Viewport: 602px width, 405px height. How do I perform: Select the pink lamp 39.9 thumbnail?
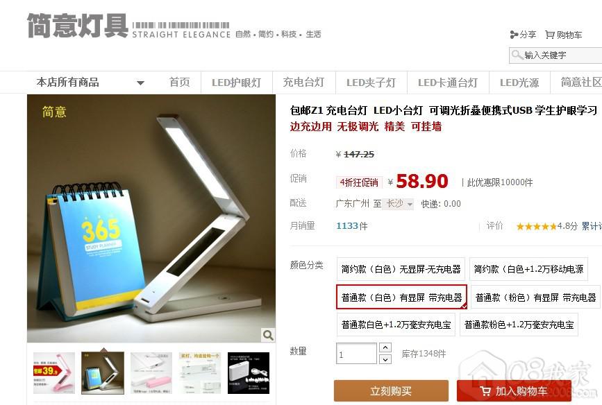53,373
